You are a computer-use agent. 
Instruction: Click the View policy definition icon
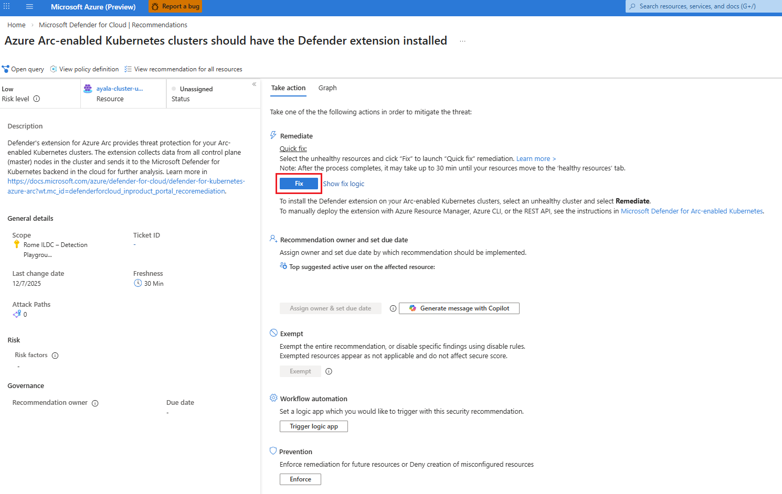point(54,69)
